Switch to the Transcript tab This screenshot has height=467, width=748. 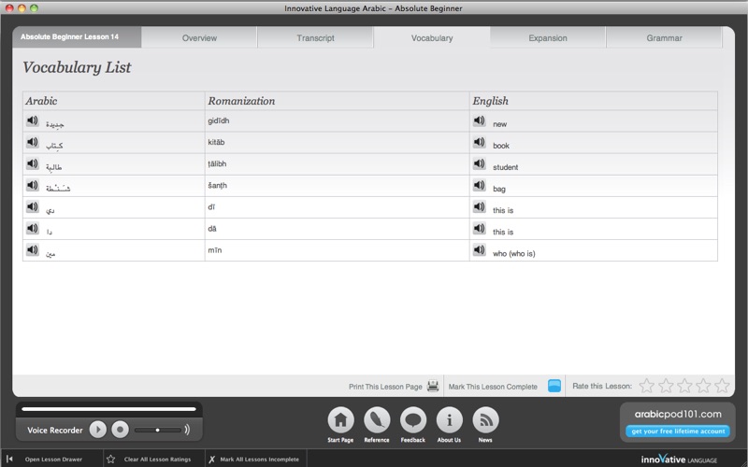tap(315, 37)
